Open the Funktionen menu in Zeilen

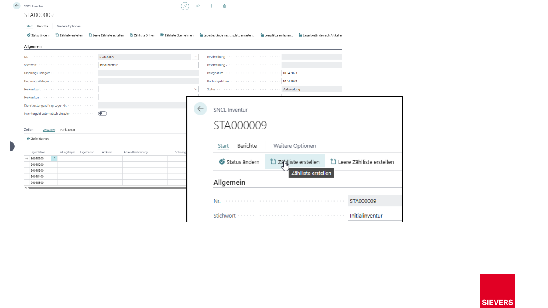tap(68, 130)
